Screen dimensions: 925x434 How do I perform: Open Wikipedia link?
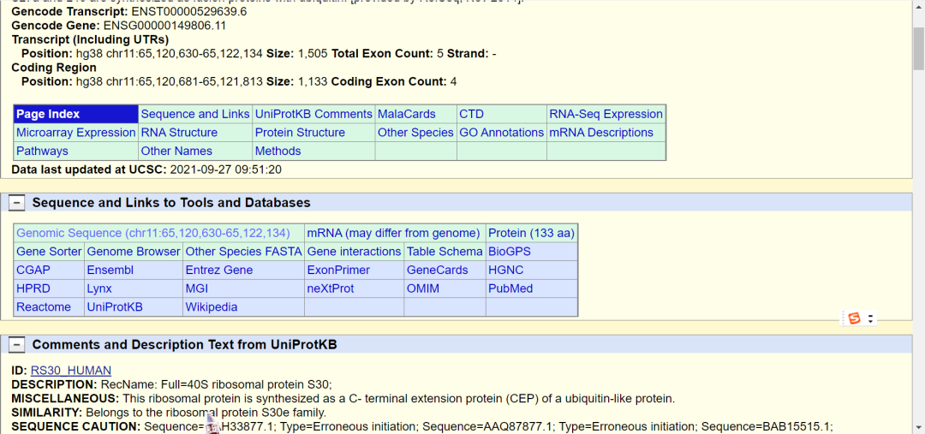(212, 306)
